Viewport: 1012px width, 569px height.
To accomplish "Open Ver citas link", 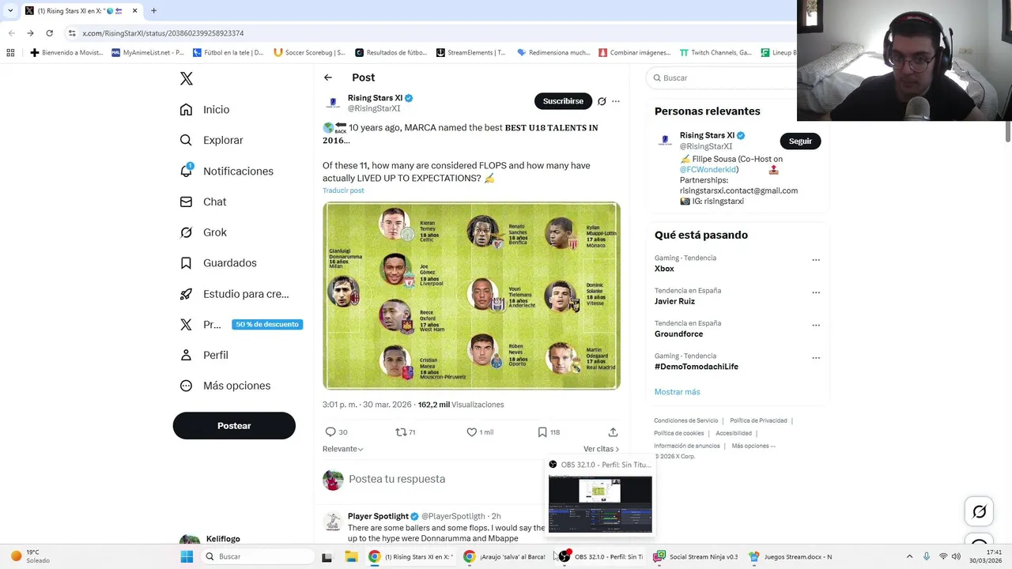I will [601, 449].
